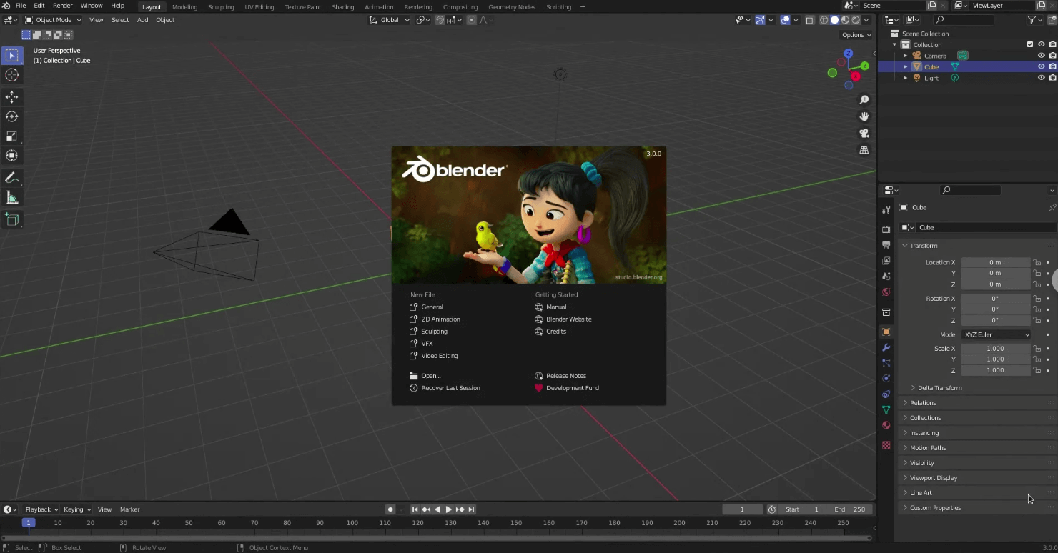The width and height of the screenshot is (1058, 553).
Task: Create a new General file
Action: pyautogui.click(x=432, y=307)
